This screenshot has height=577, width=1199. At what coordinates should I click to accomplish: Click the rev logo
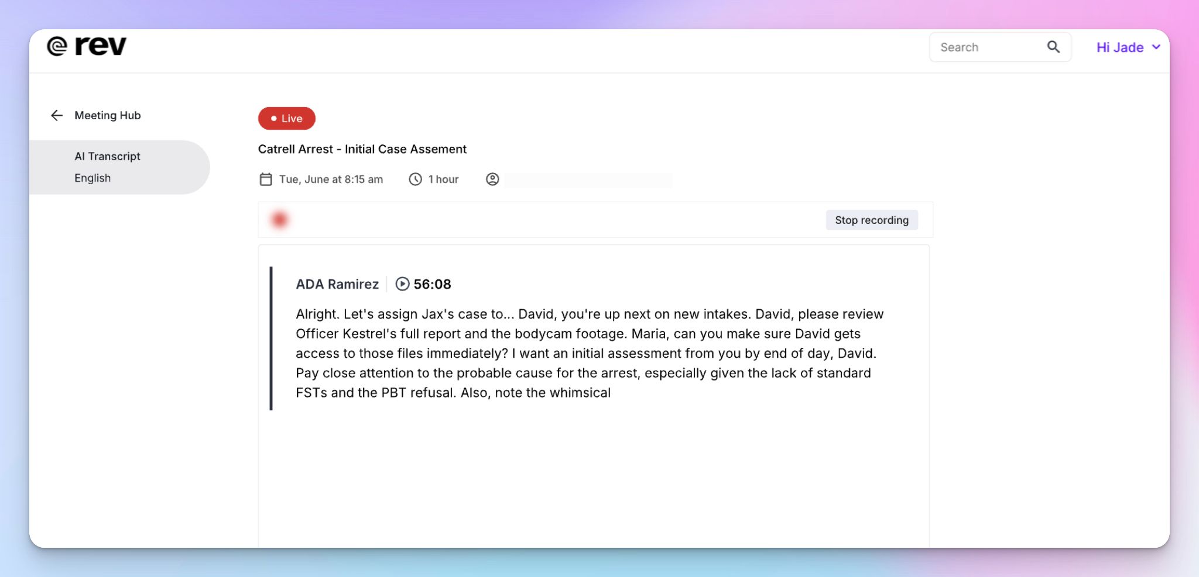[x=87, y=46]
